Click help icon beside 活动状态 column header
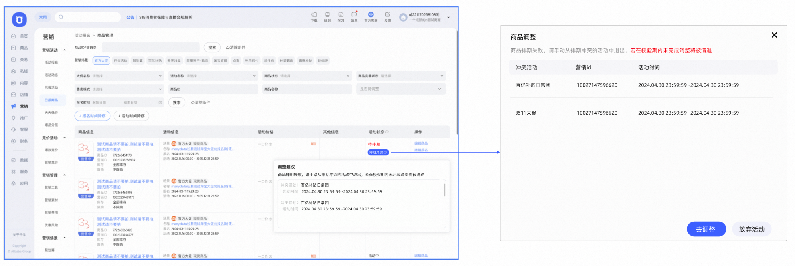The height and width of the screenshot is (266, 795). 387,132
